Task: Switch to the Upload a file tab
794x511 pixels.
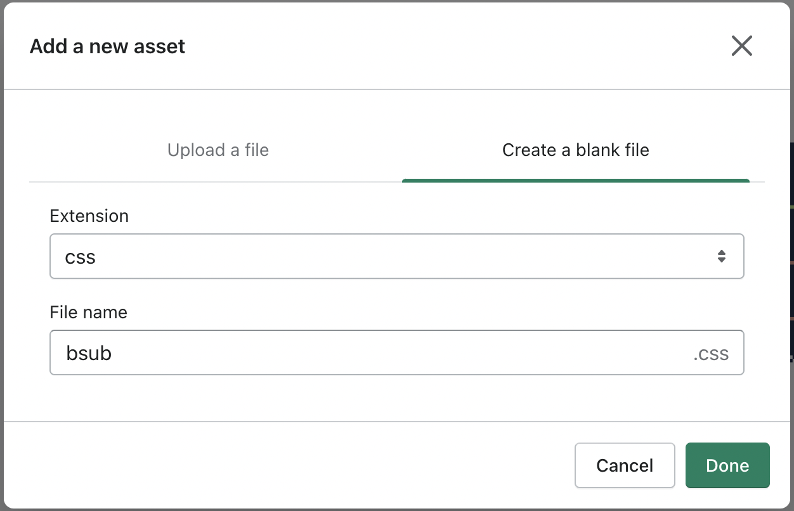Action: coord(218,150)
